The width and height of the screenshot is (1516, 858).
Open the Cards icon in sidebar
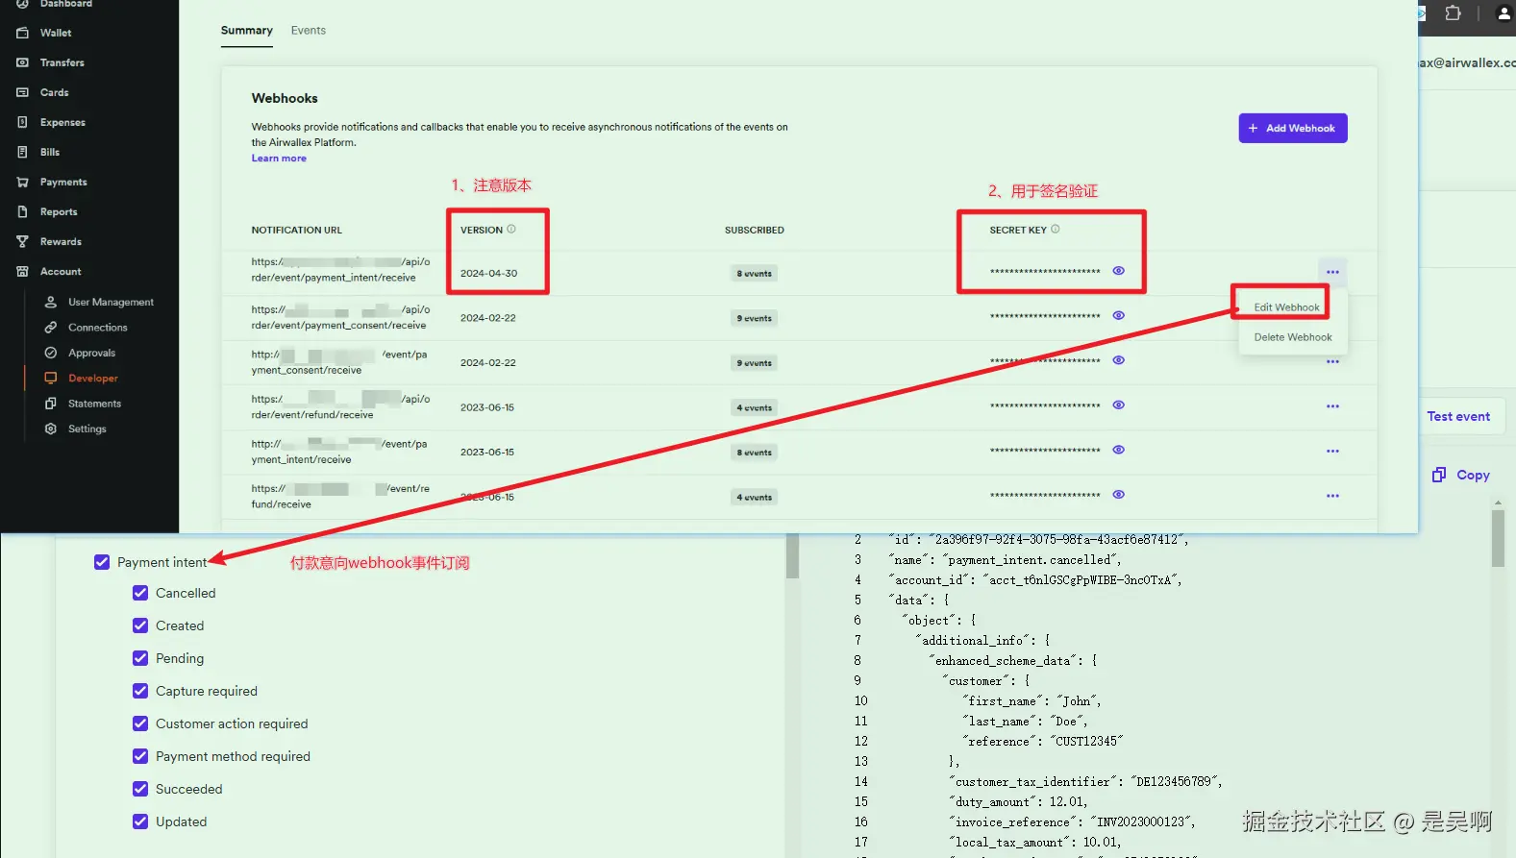click(22, 92)
